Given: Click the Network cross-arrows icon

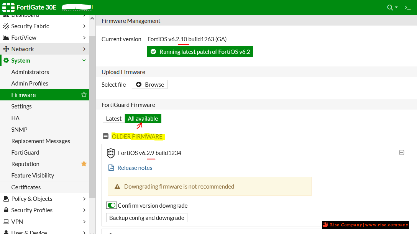Looking at the screenshot, I should [x=6, y=49].
